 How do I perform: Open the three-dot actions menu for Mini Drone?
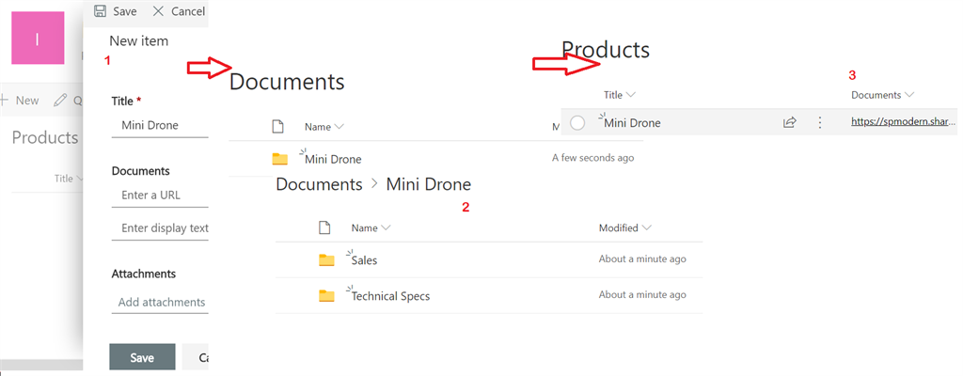click(820, 122)
